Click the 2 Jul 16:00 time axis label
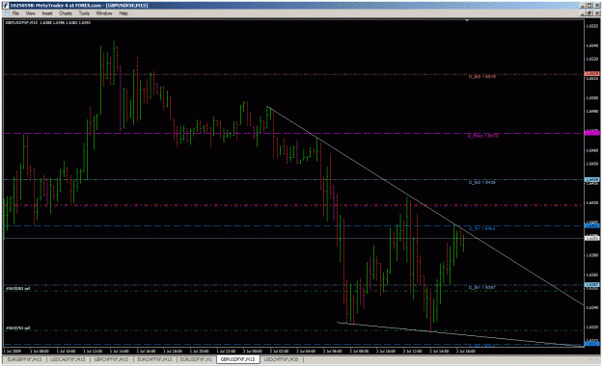The height and width of the screenshot is (366, 603). click(x=466, y=351)
